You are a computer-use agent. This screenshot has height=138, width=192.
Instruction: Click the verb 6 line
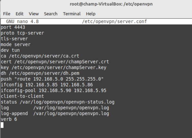(9, 119)
